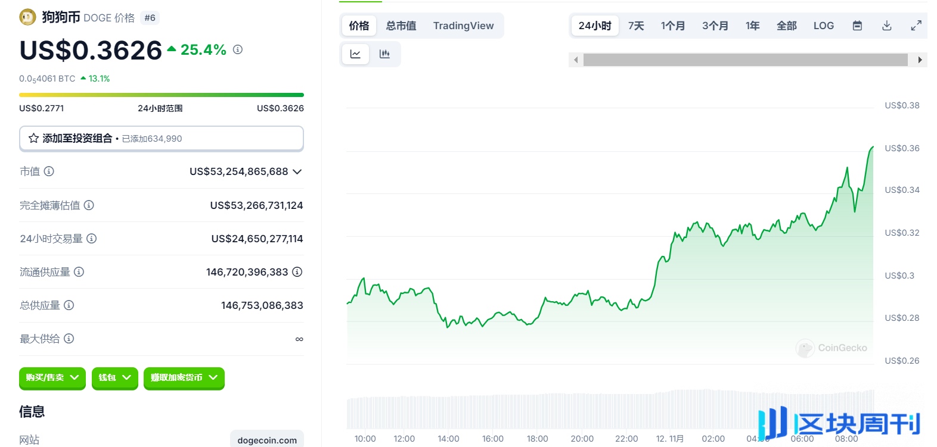937x447 pixels.
Task: Click the value US$53,266,731,124
Action: (256, 205)
